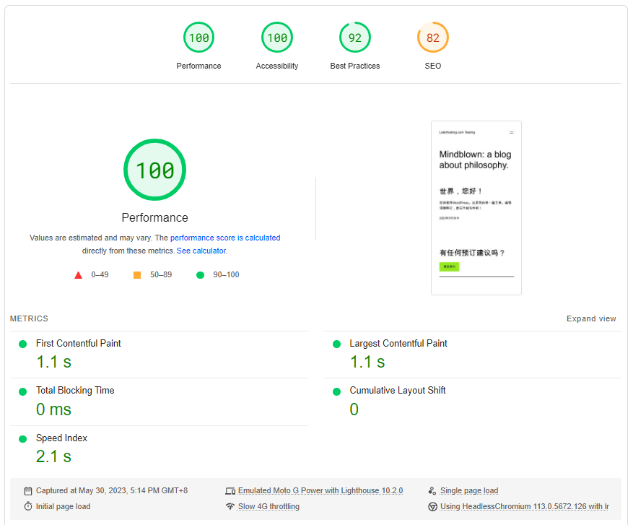Click the large Performance heading under main gauge
The height and width of the screenshot is (525, 633).
(154, 217)
